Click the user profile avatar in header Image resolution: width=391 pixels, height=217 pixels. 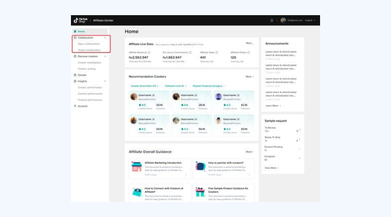pyautogui.click(x=283, y=20)
